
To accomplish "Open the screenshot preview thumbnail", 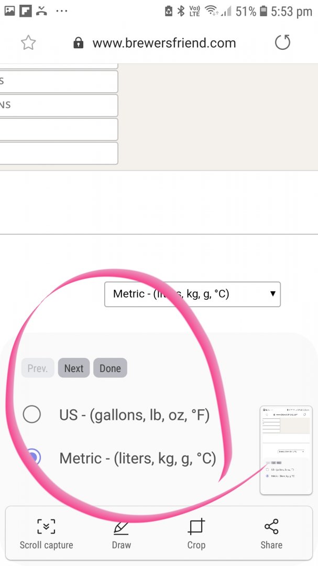I will [x=286, y=450].
